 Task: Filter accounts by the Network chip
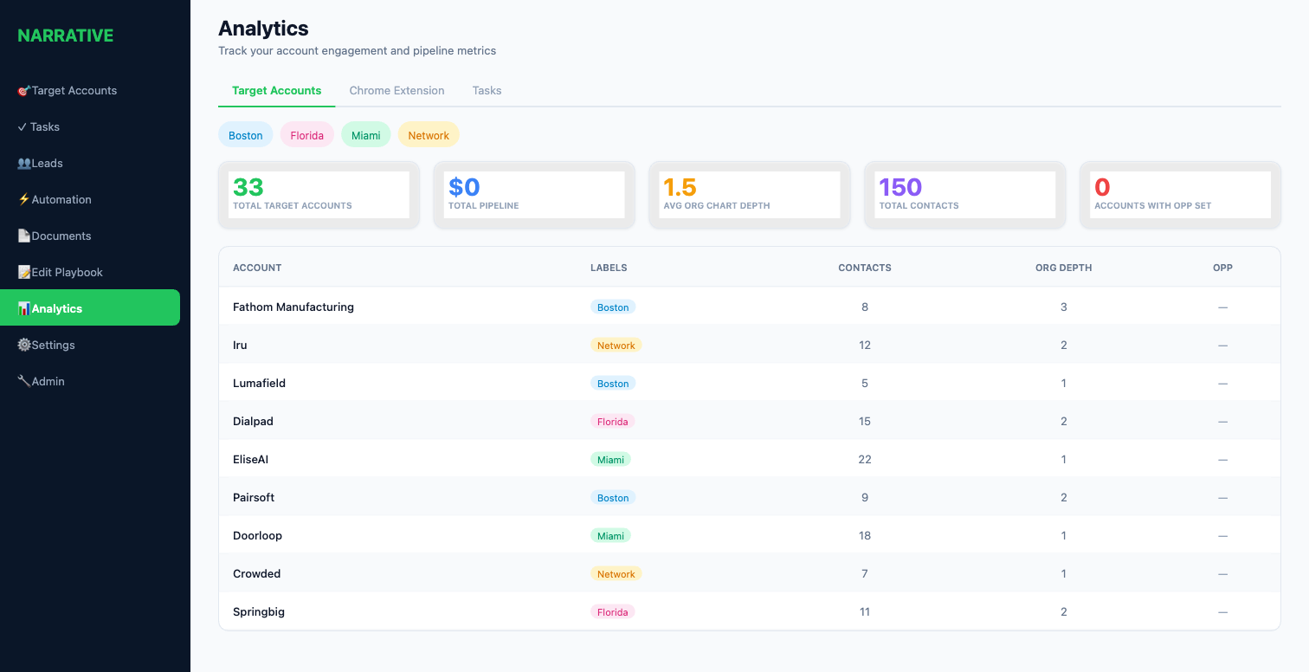click(429, 135)
